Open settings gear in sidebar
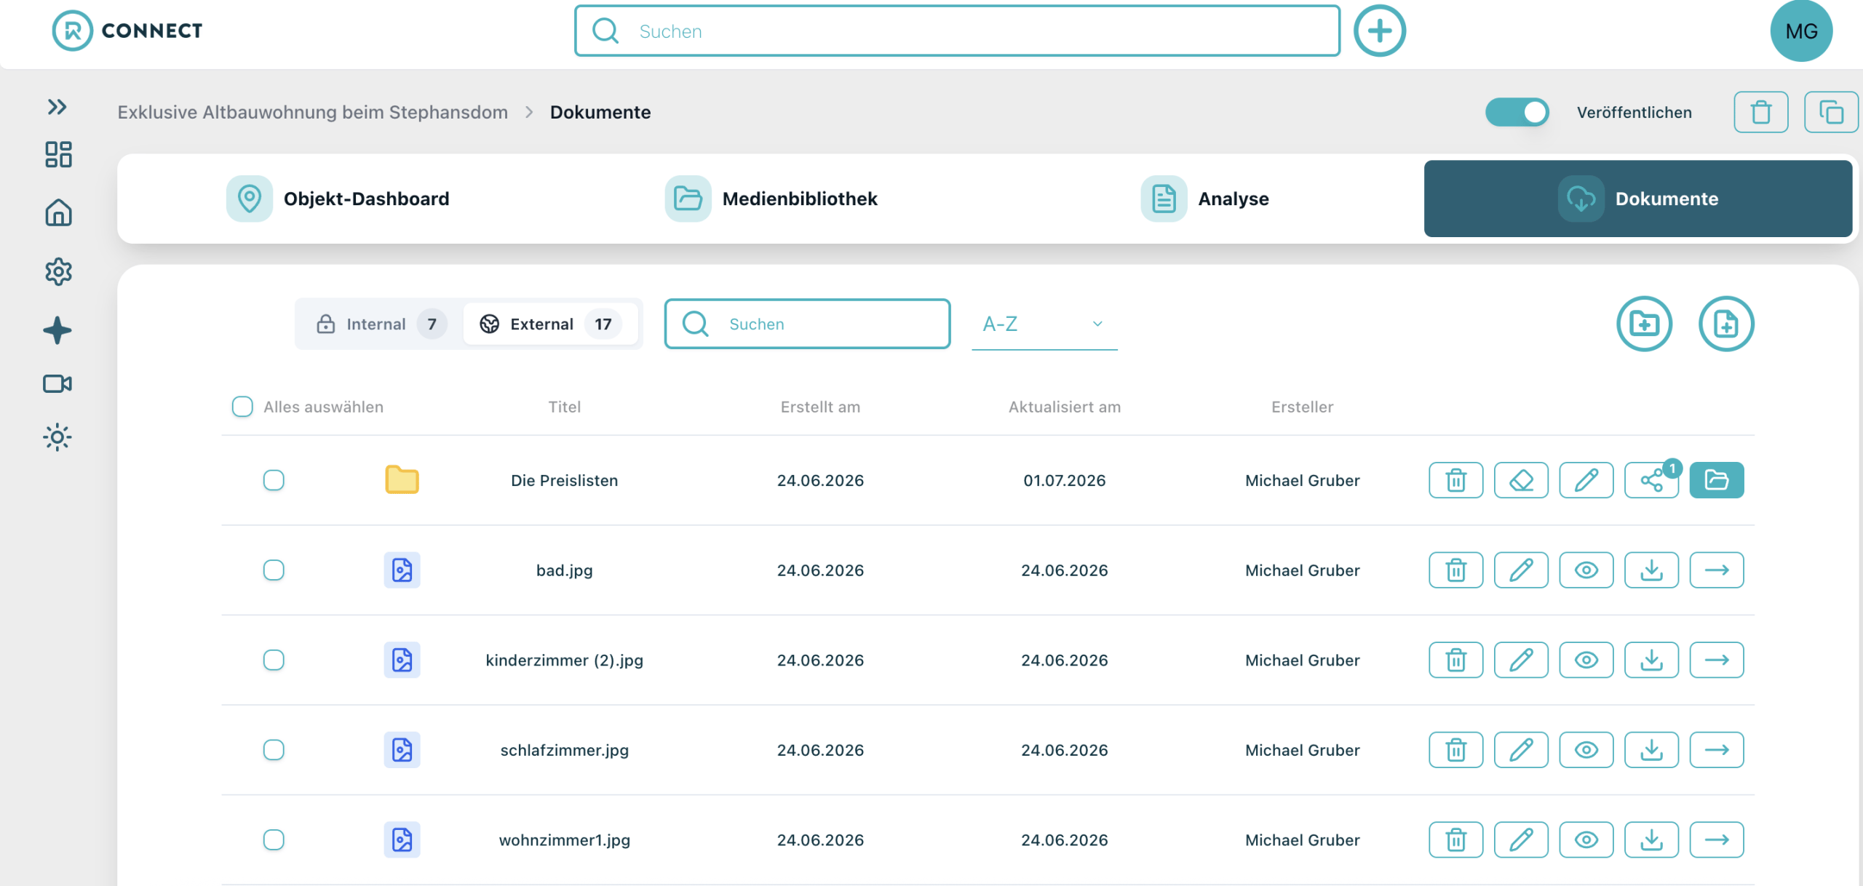Screen dimensions: 1863x886 (x=58, y=271)
